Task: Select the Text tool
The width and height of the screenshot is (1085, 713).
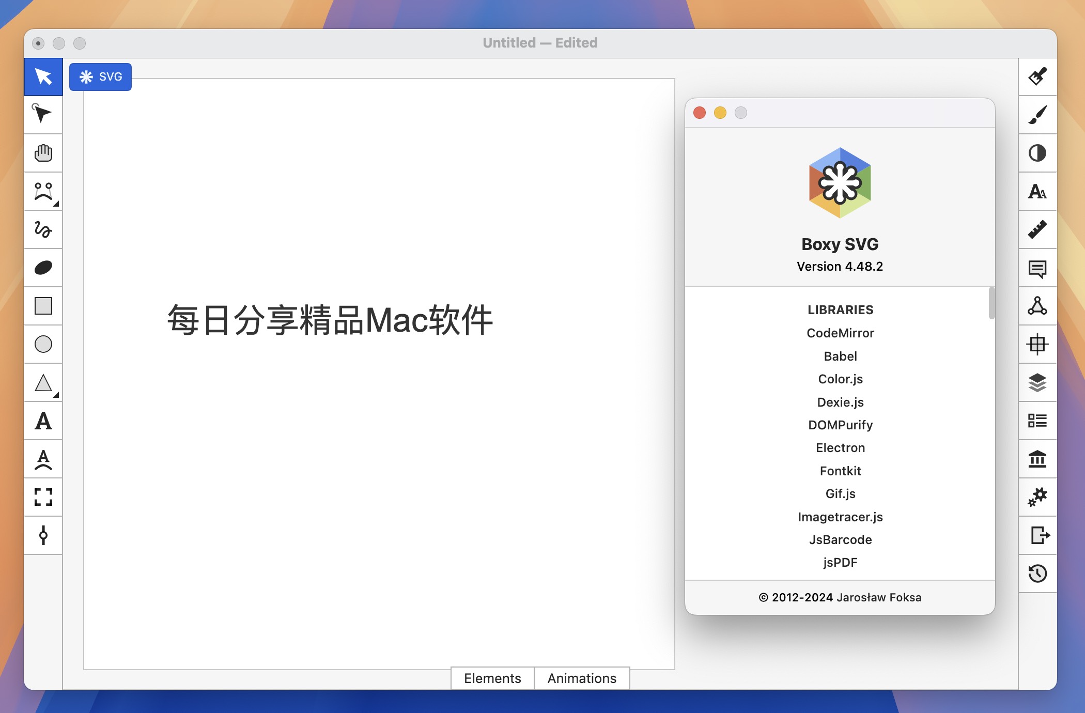Action: tap(43, 421)
